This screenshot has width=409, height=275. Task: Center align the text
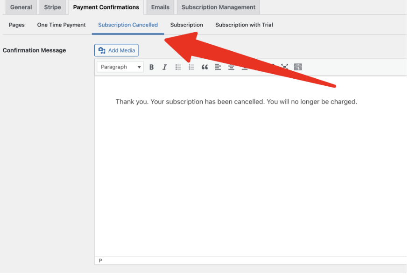point(231,67)
